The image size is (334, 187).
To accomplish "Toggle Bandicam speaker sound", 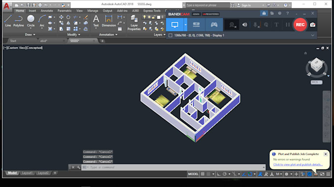I will point(245,24).
